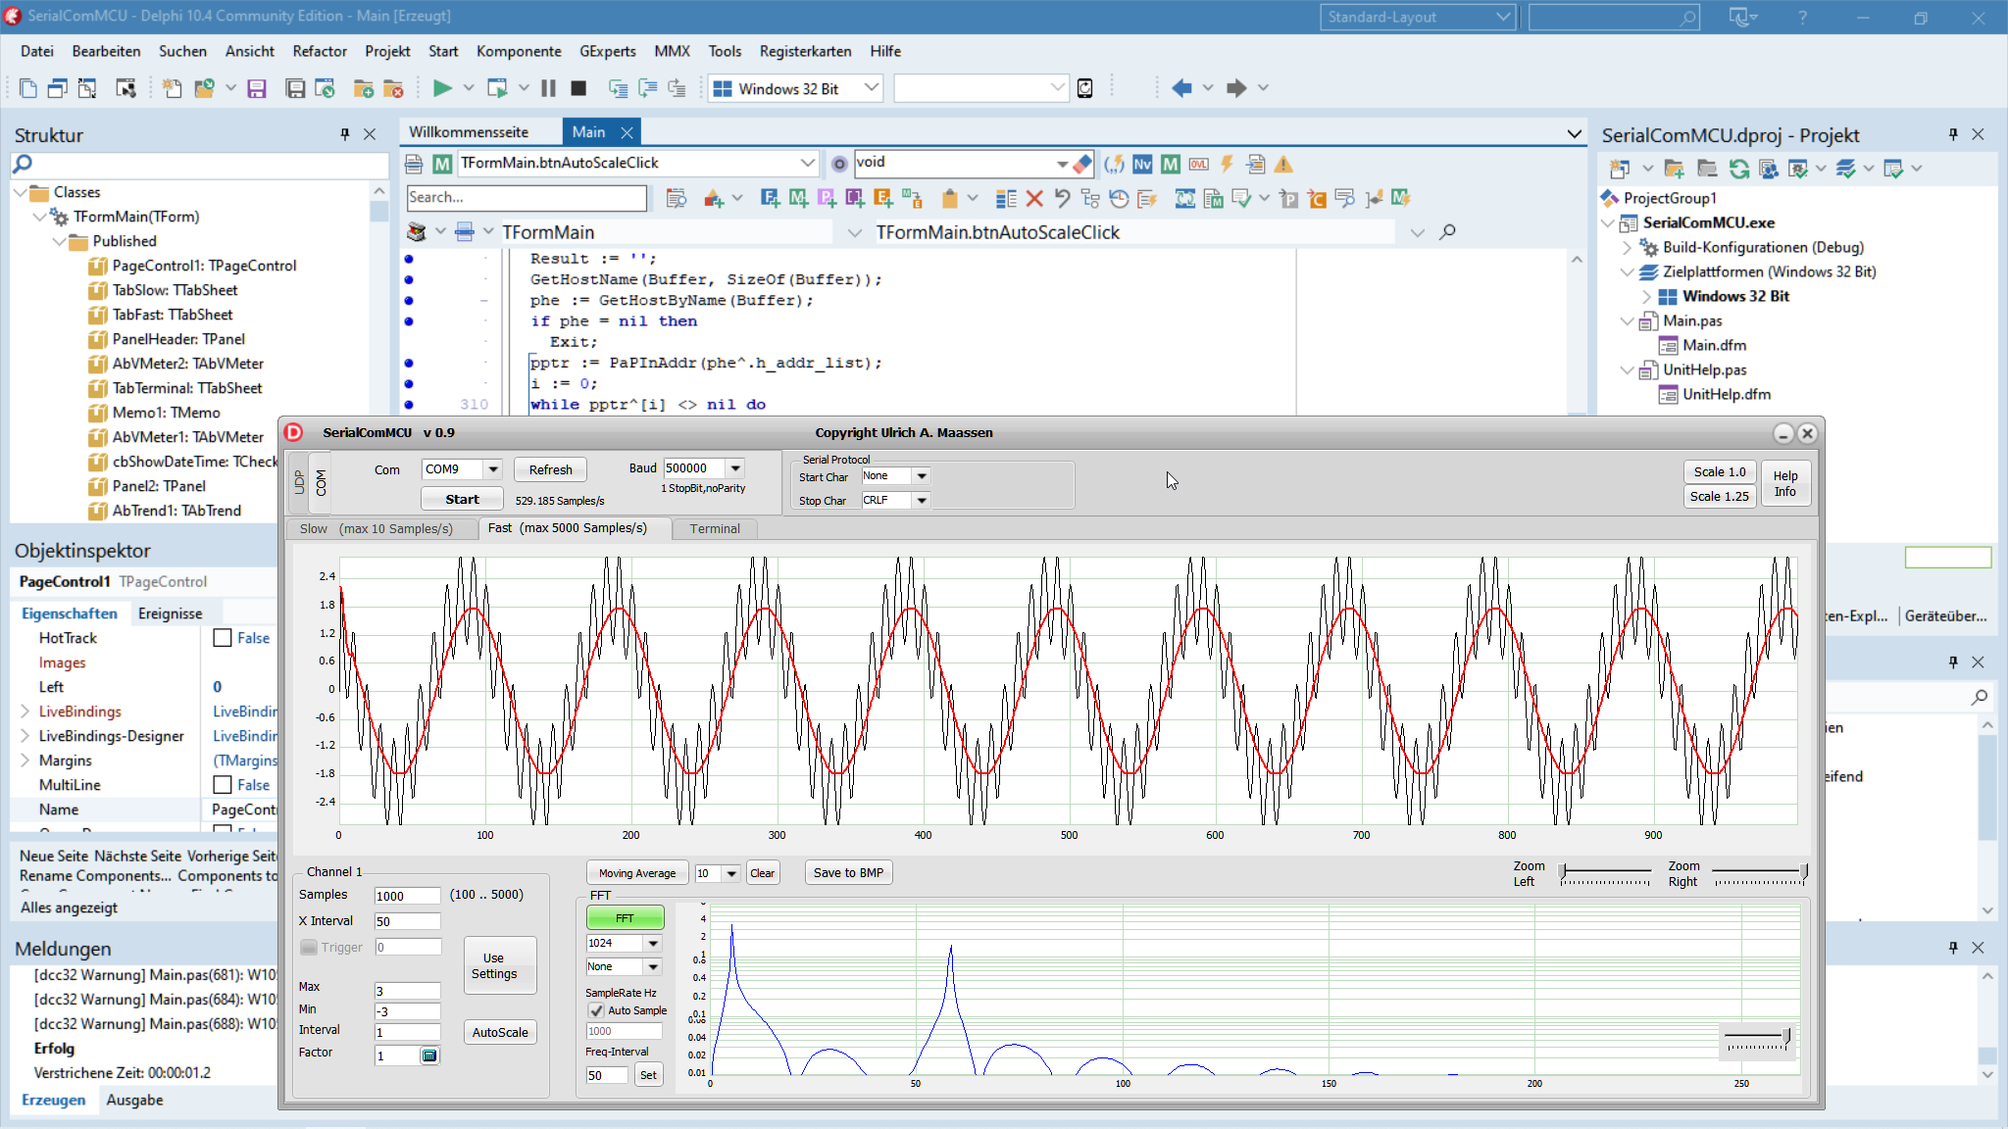
Task: Save the file using the purple floppy icon
Action: [257, 88]
